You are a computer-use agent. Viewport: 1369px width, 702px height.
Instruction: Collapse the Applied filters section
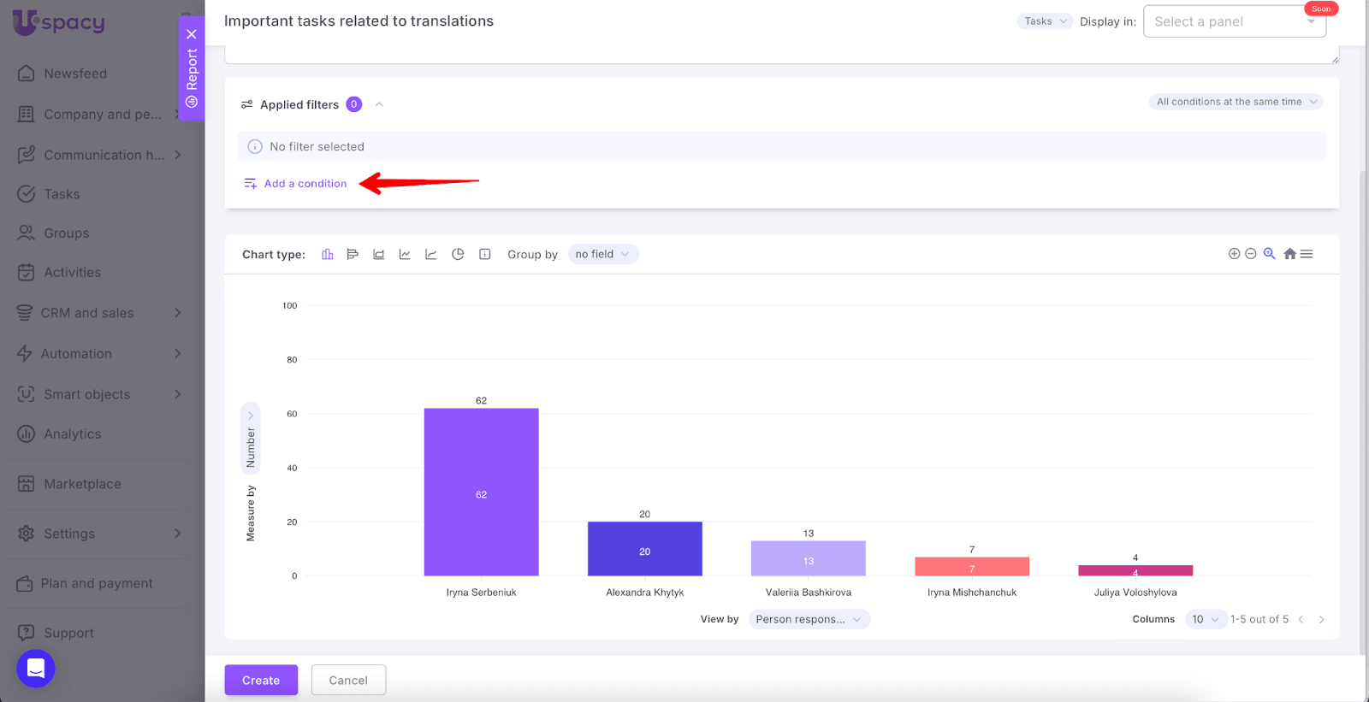(x=379, y=104)
